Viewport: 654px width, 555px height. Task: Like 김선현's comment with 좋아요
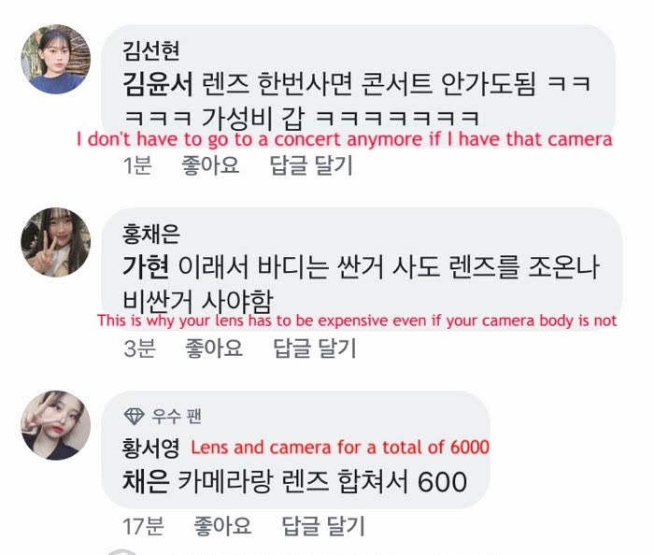pyautogui.click(x=210, y=165)
